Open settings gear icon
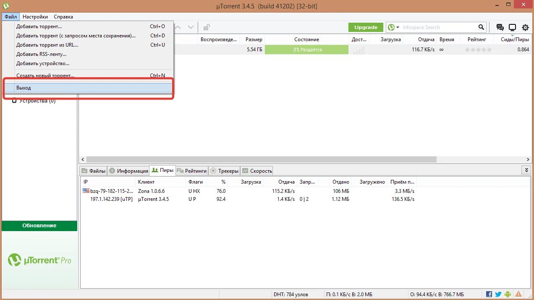 tap(525, 28)
